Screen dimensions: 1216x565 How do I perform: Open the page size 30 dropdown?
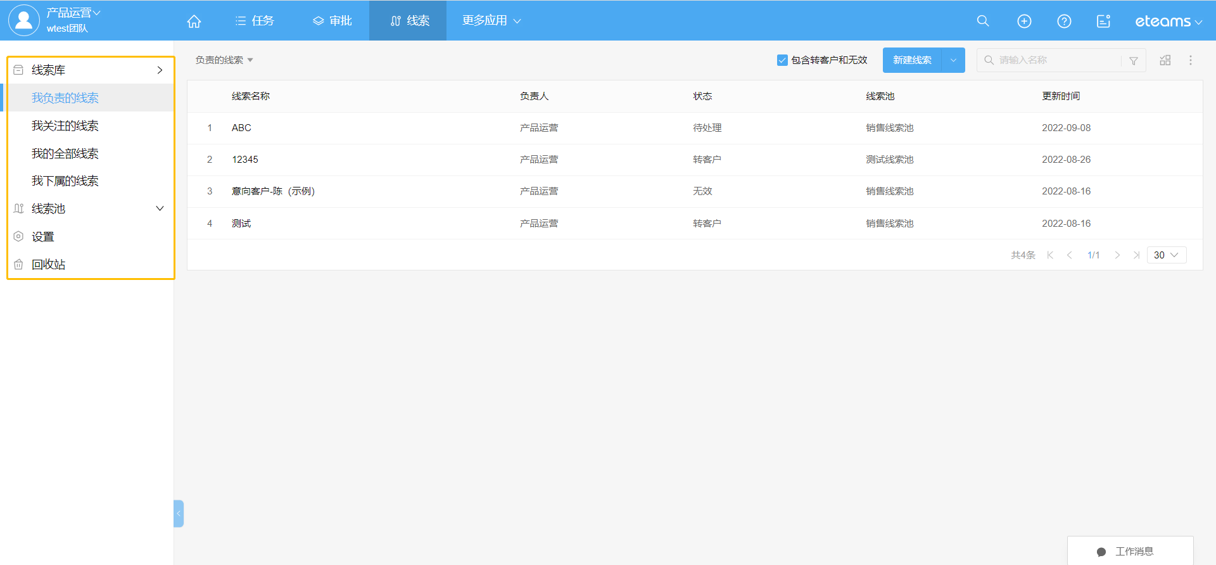(1166, 255)
